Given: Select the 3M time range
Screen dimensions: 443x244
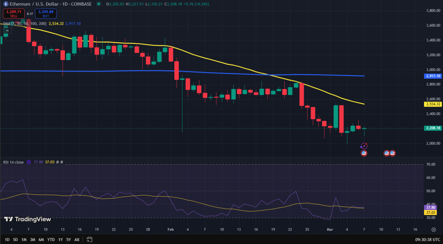Looking at the screenshot, I should [x=32, y=240].
